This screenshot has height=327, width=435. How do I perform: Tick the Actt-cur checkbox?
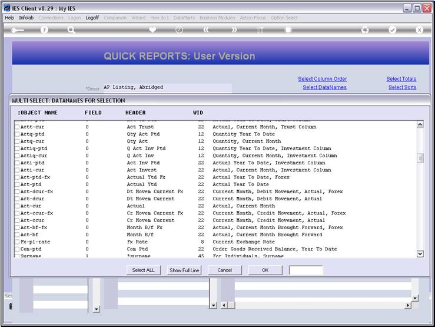click(17, 127)
